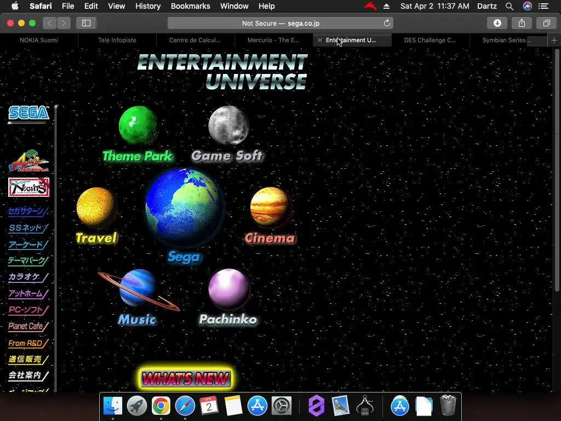Click the page's vertical scrollbar
Viewport: 561px width, 421px height.
tap(557, 170)
